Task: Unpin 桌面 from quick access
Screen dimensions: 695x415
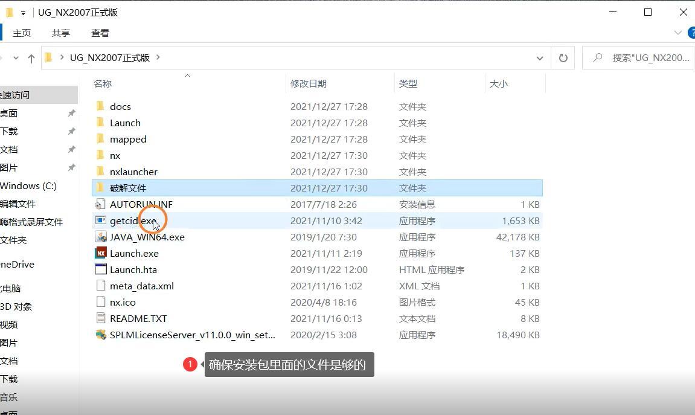Action: 72,113
